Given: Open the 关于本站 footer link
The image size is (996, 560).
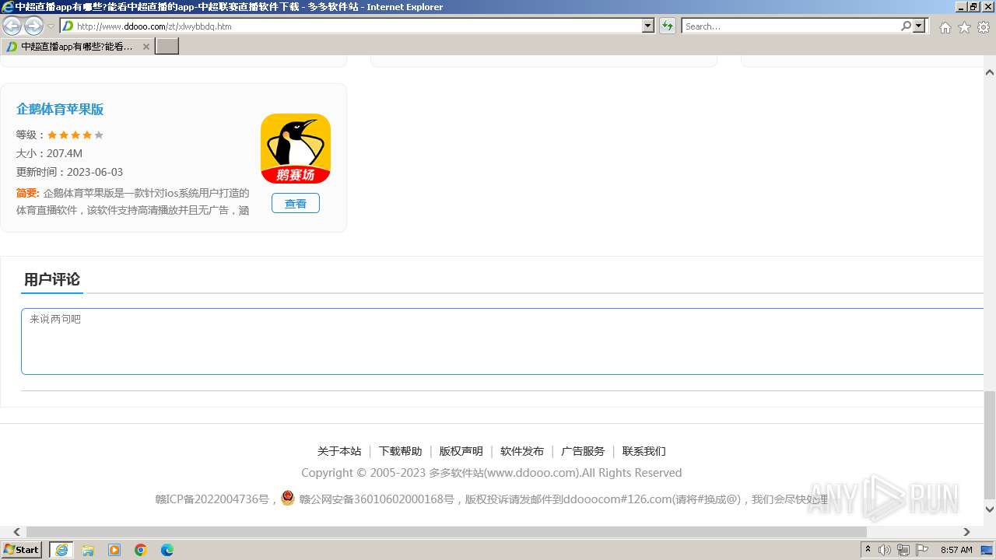Looking at the screenshot, I should 339,451.
